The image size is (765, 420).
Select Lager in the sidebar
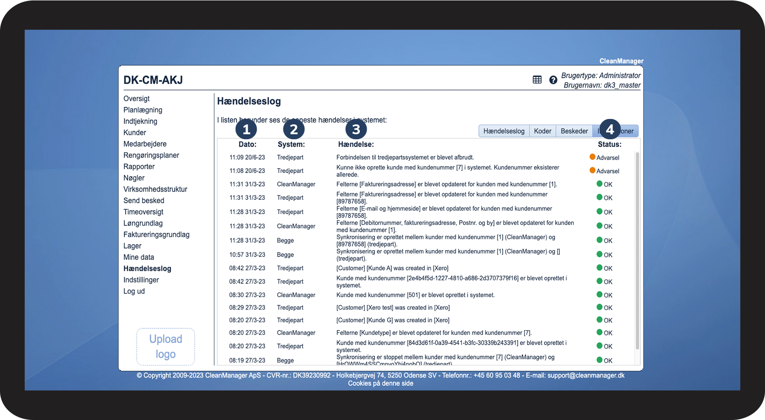coord(132,246)
